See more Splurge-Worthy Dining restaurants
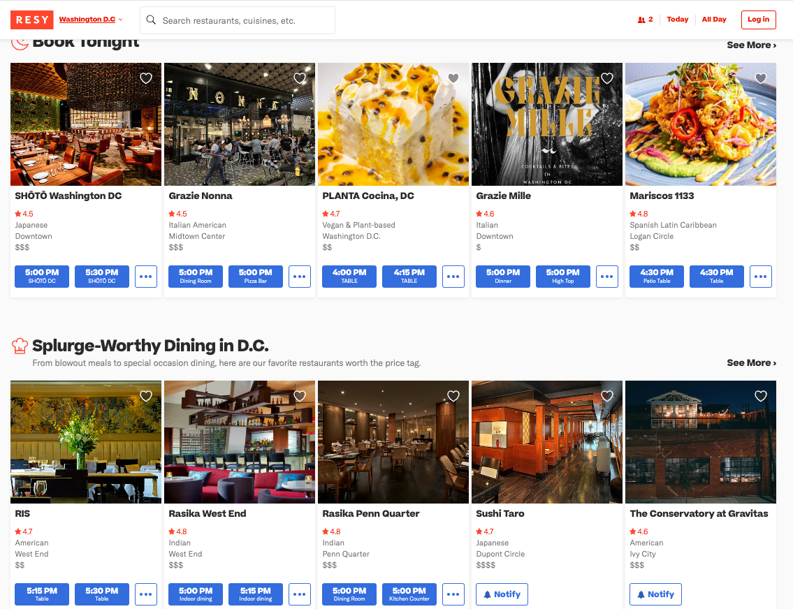 (x=751, y=362)
